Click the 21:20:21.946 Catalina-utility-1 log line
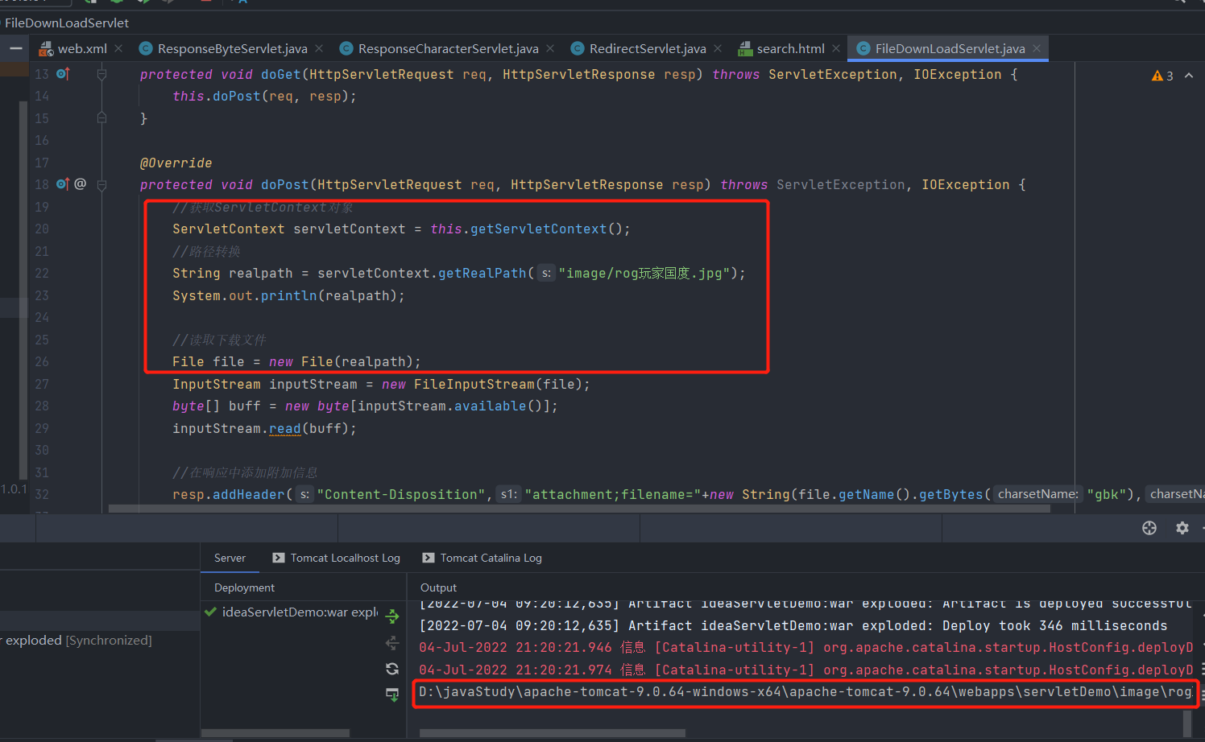The width and height of the screenshot is (1205, 742). coord(805,648)
